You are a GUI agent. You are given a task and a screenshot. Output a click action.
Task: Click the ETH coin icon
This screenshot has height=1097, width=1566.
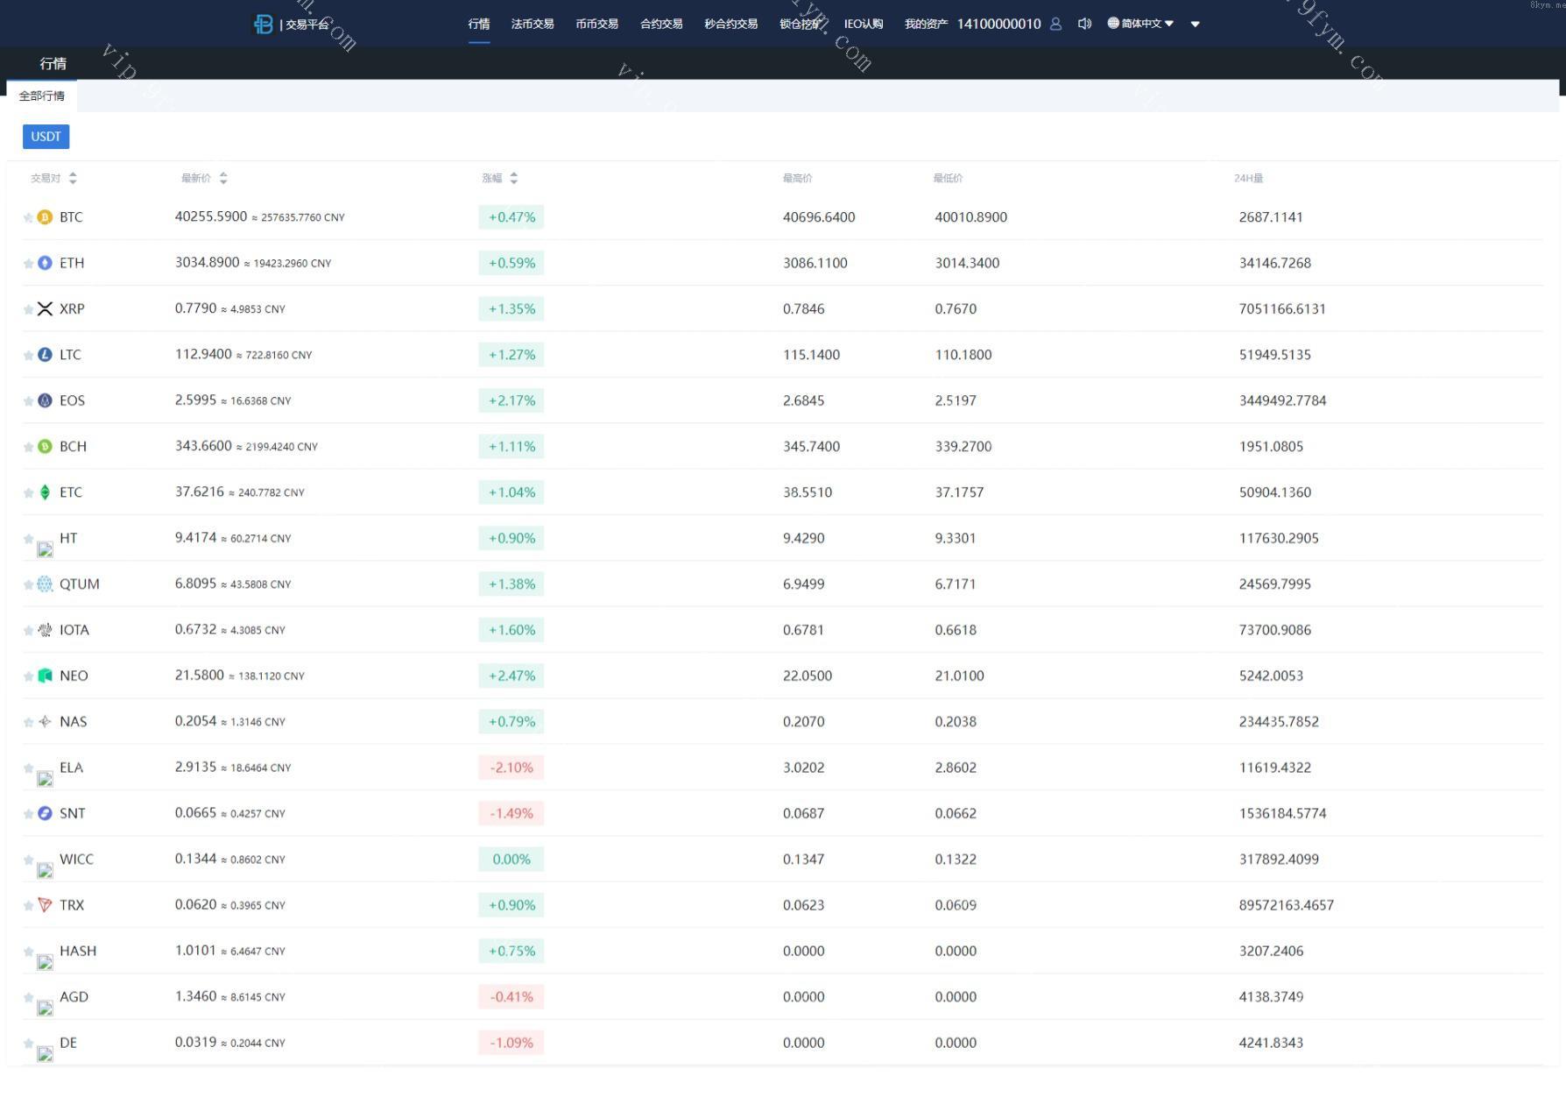pyautogui.click(x=46, y=263)
